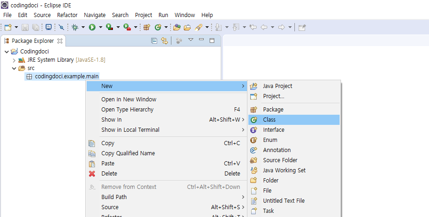Screen dimensions: 429x217
Task: Choose Source Folder from New submenu
Action: (294, 160)
